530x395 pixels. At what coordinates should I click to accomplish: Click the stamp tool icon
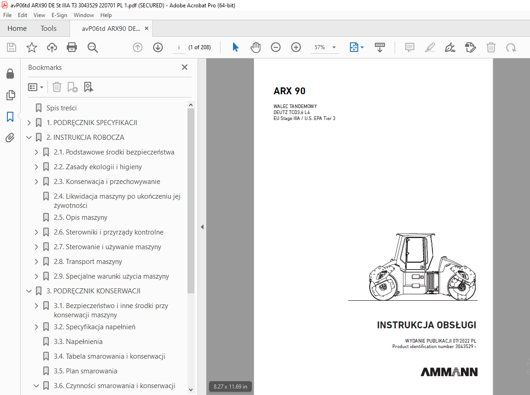coord(471,47)
